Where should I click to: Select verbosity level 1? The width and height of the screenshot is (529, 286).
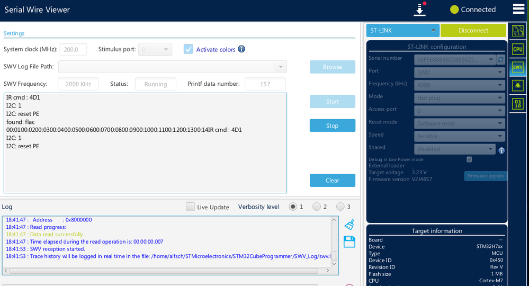(293, 207)
